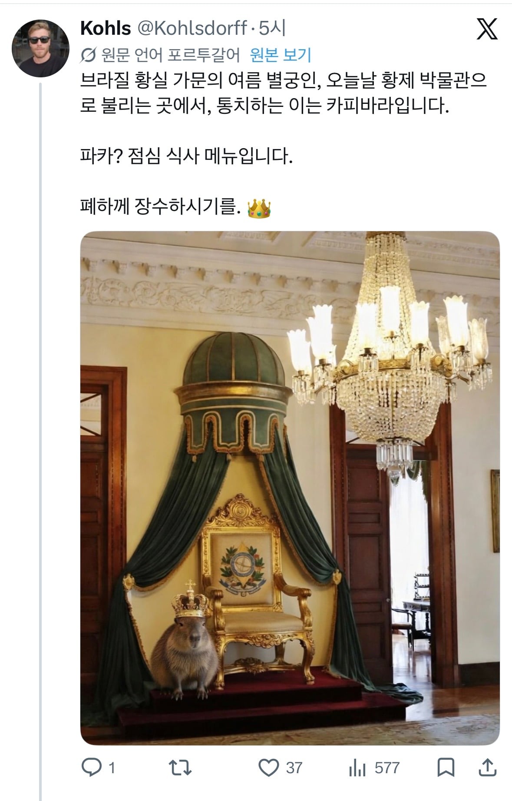This screenshot has height=801, width=512.
Task: Tap the repost arrows icon
Action: (x=180, y=768)
